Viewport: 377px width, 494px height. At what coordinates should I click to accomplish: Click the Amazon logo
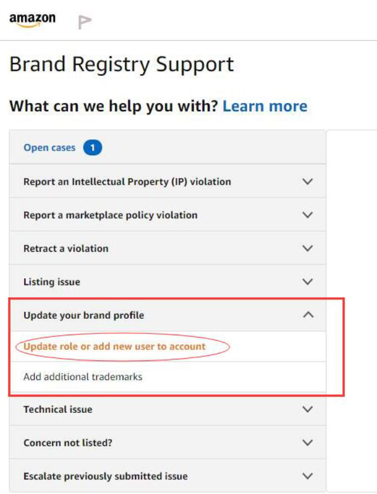[x=32, y=20]
